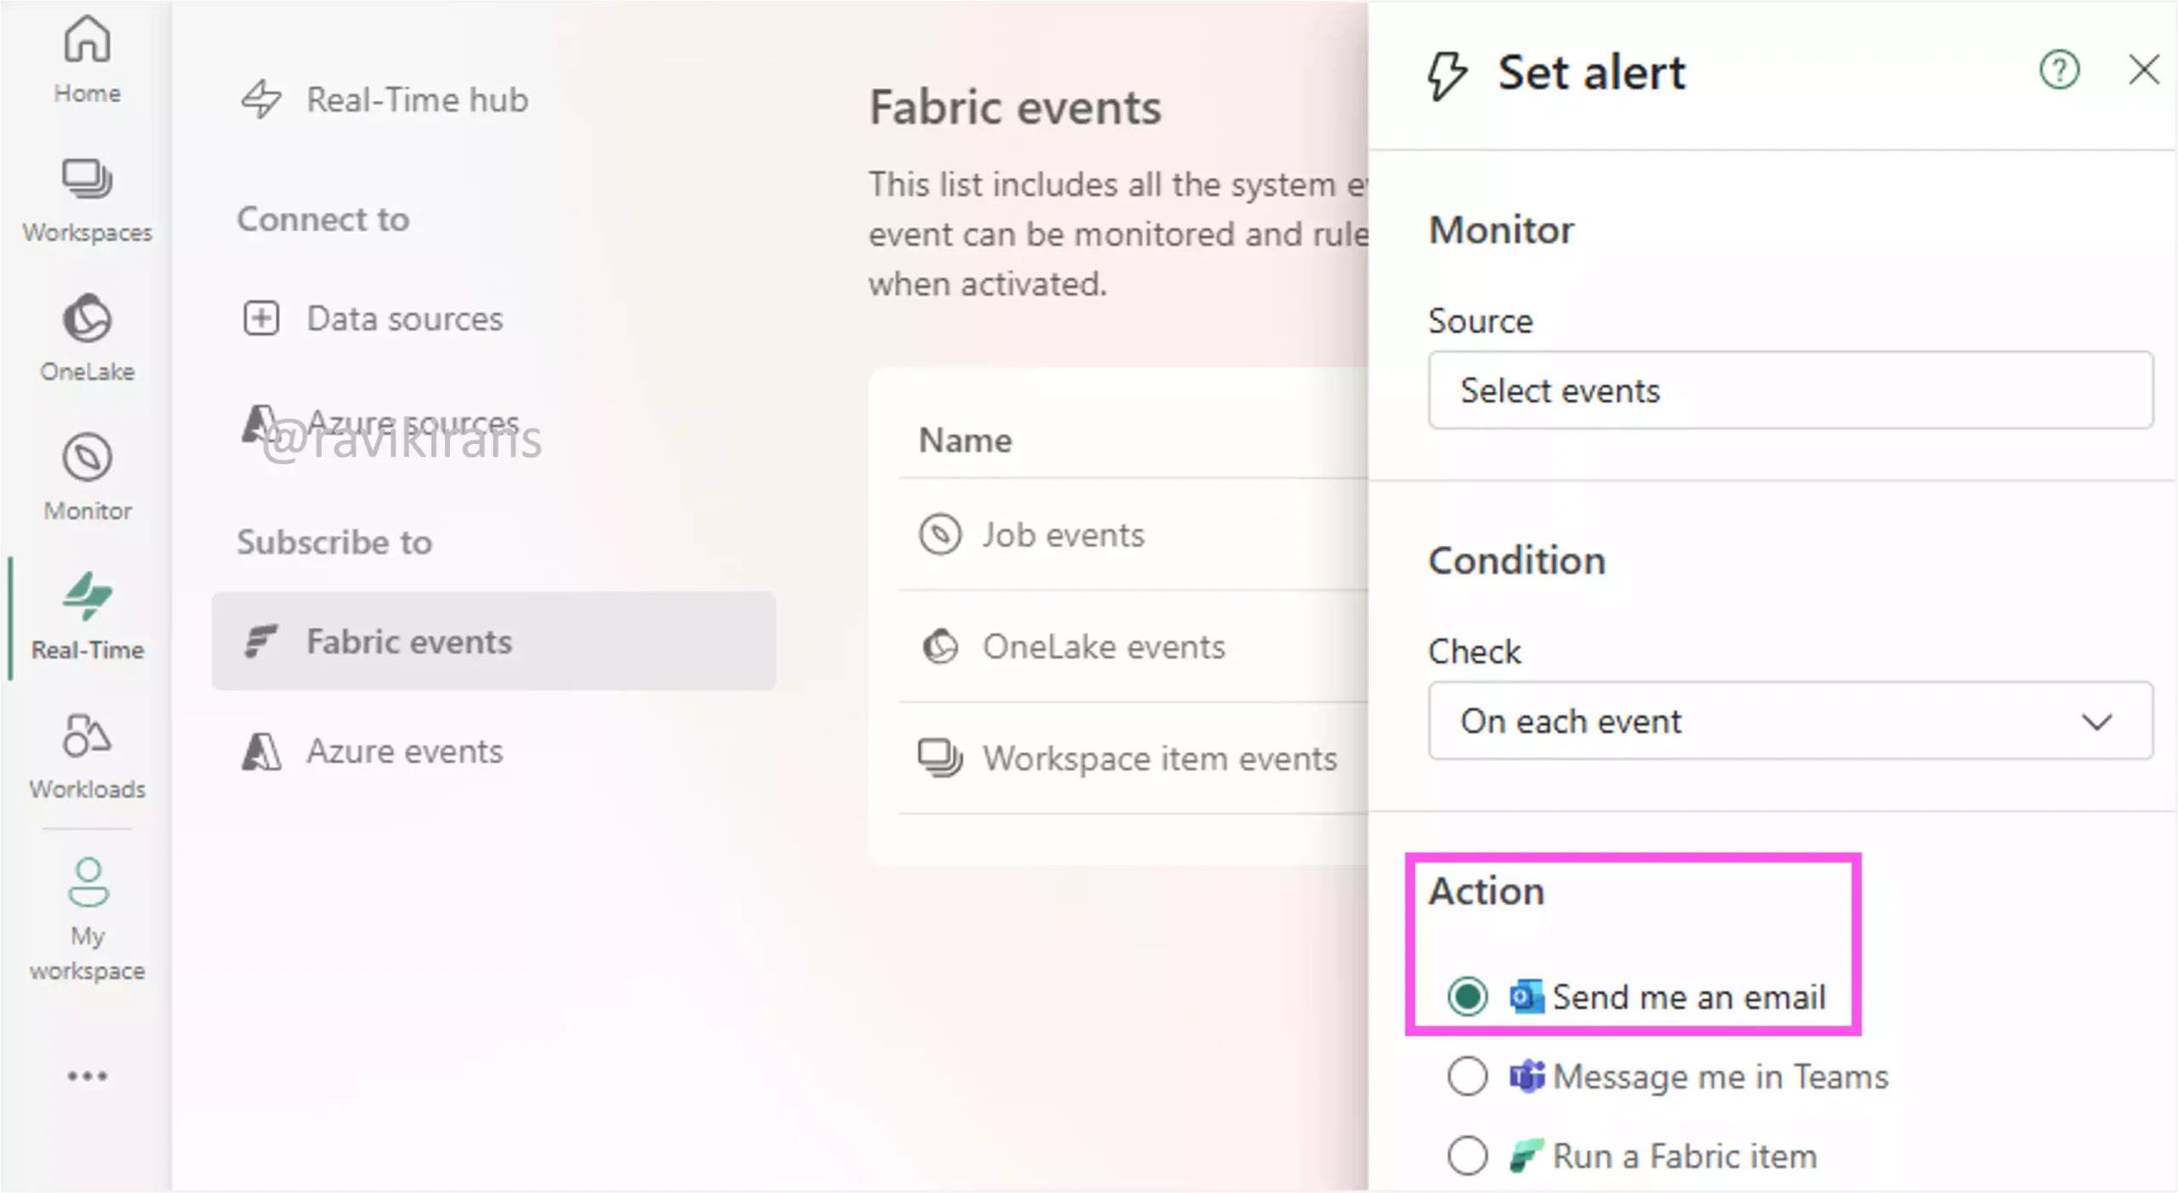This screenshot has width=2178, height=1193.
Task: Click the Outlook icon beside email option
Action: click(1526, 997)
